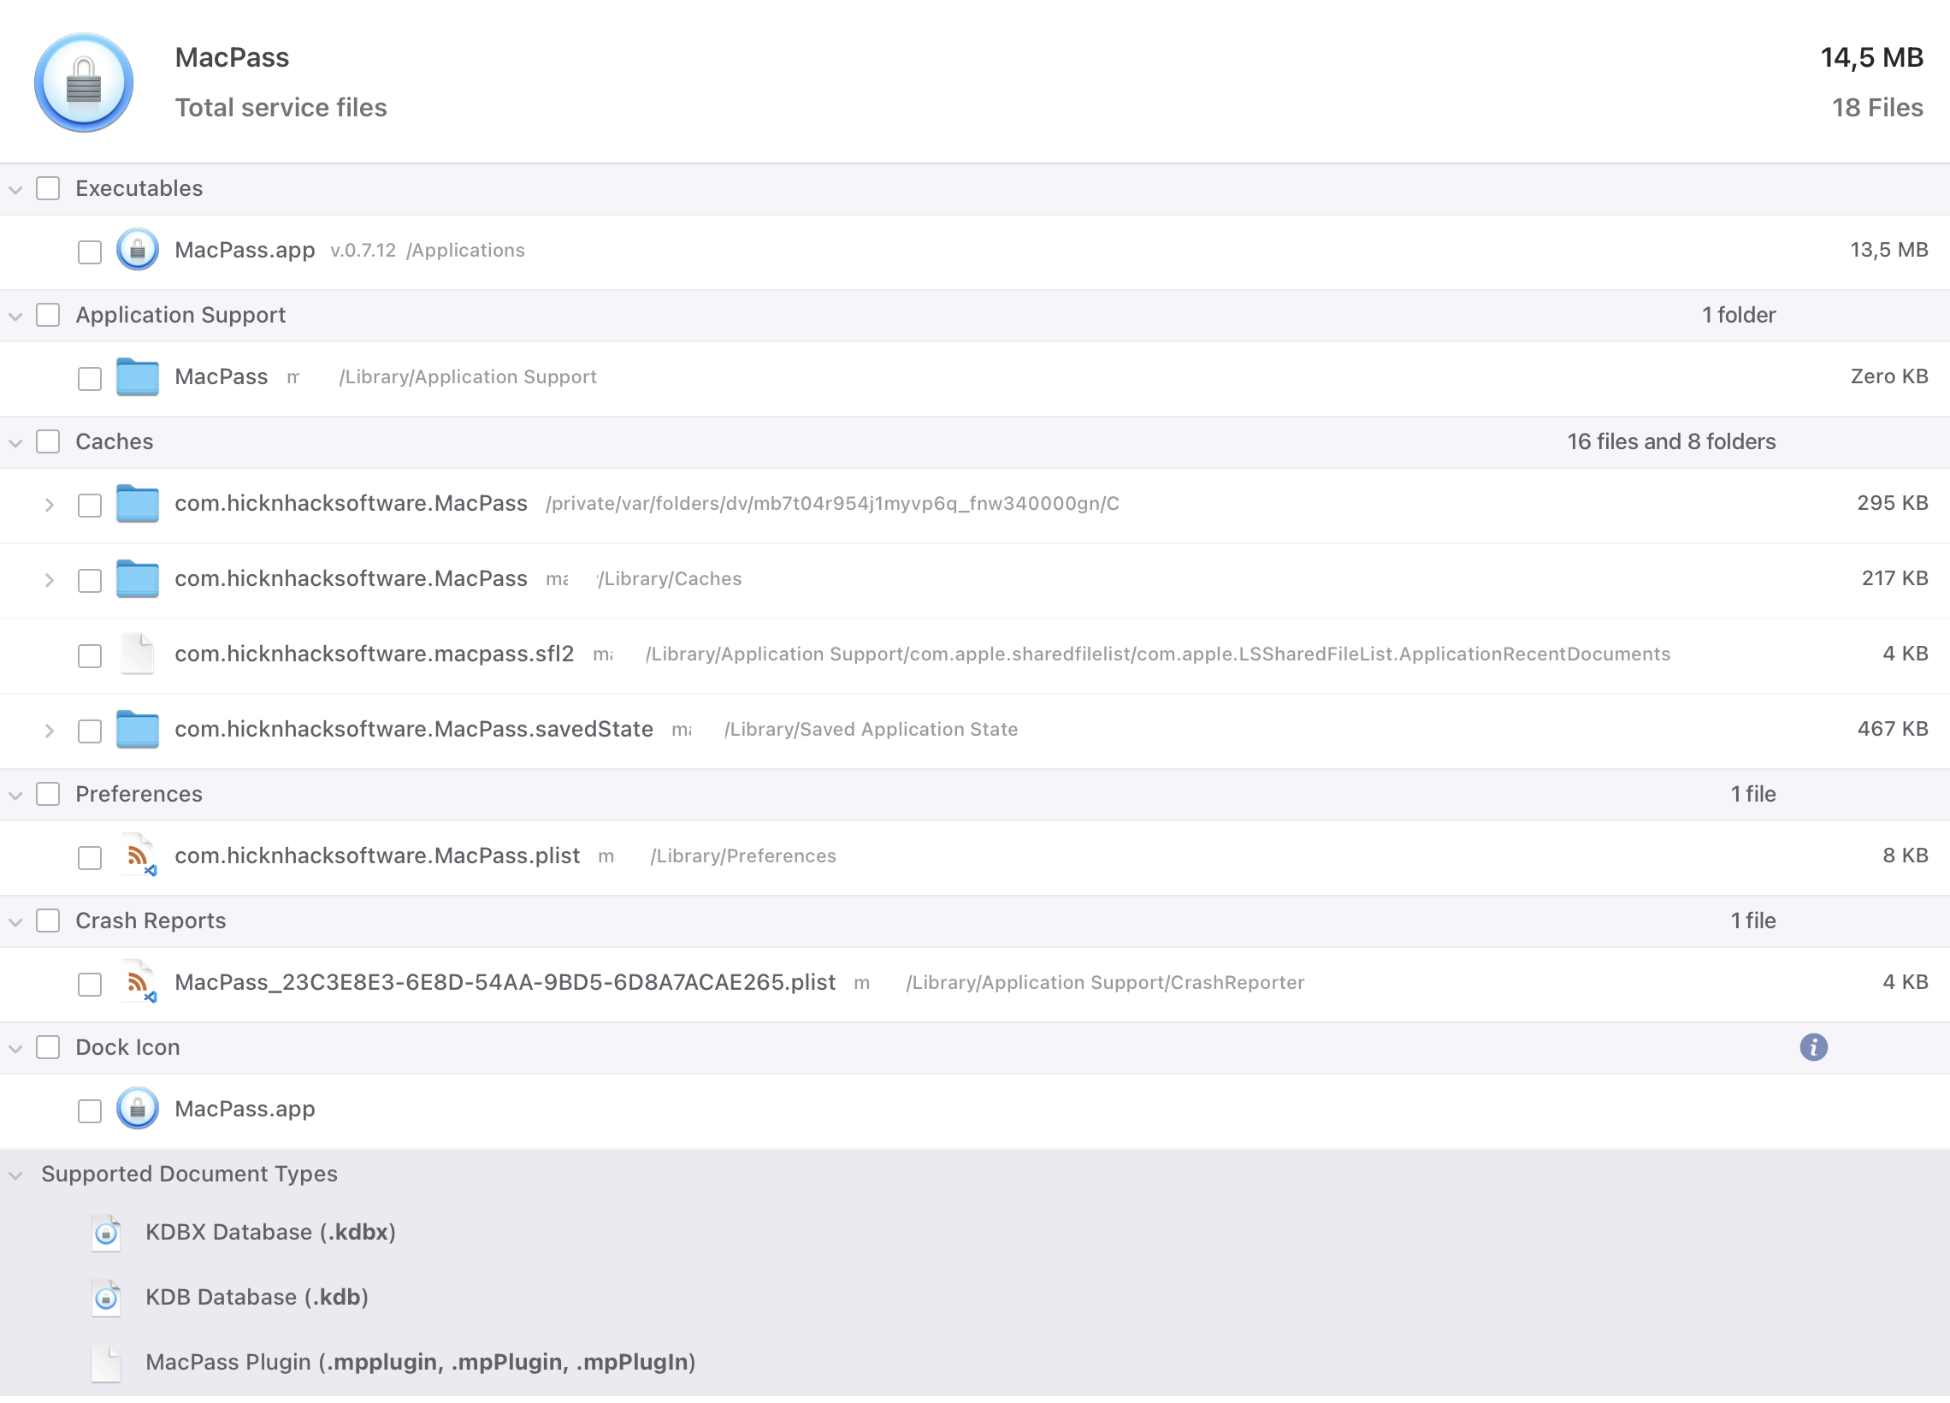This screenshot has width=1950, height=1403.
Task: Expand the com.hicknhacksoftware.MacPass.savedState folder
Action: click(49, 731)
